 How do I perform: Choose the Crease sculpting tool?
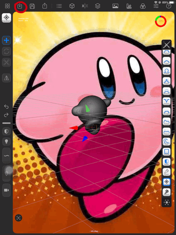point(166,101)
